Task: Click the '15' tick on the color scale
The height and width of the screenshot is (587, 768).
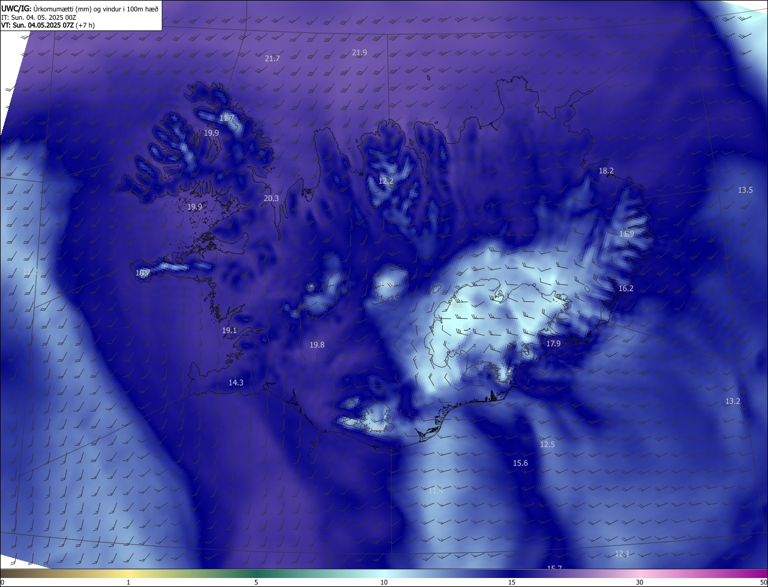Action: point(512,583)
